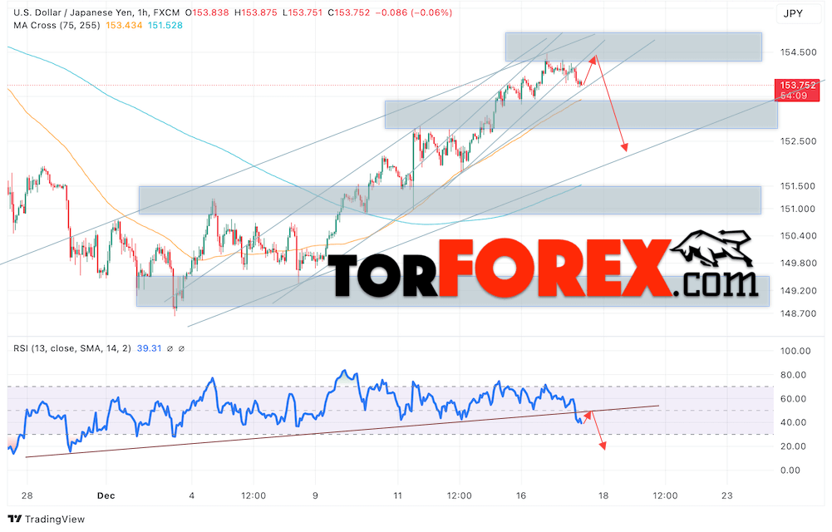Click the 11 date label on time axis
This screenshot has height=532, width=832.
tap(397, 496)
